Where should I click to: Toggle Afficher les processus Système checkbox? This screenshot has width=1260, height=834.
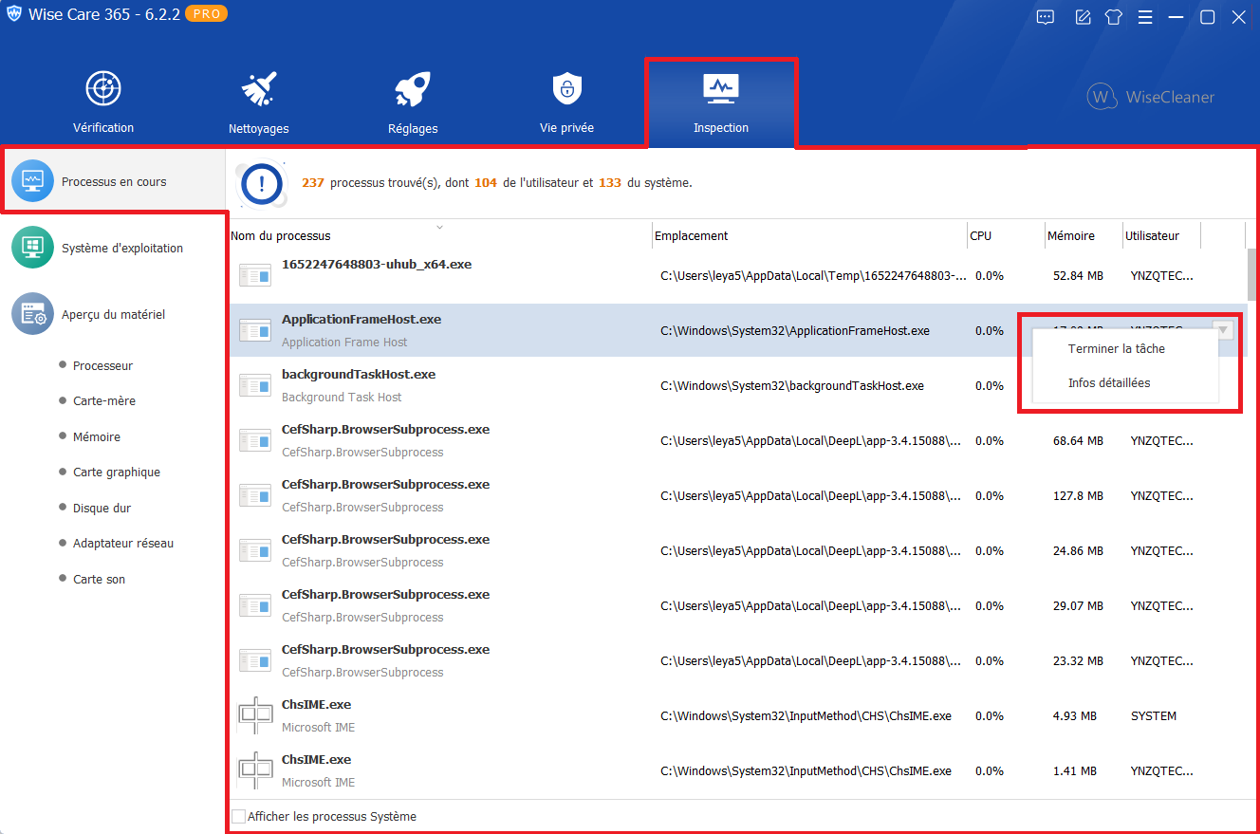click(239, 816)
